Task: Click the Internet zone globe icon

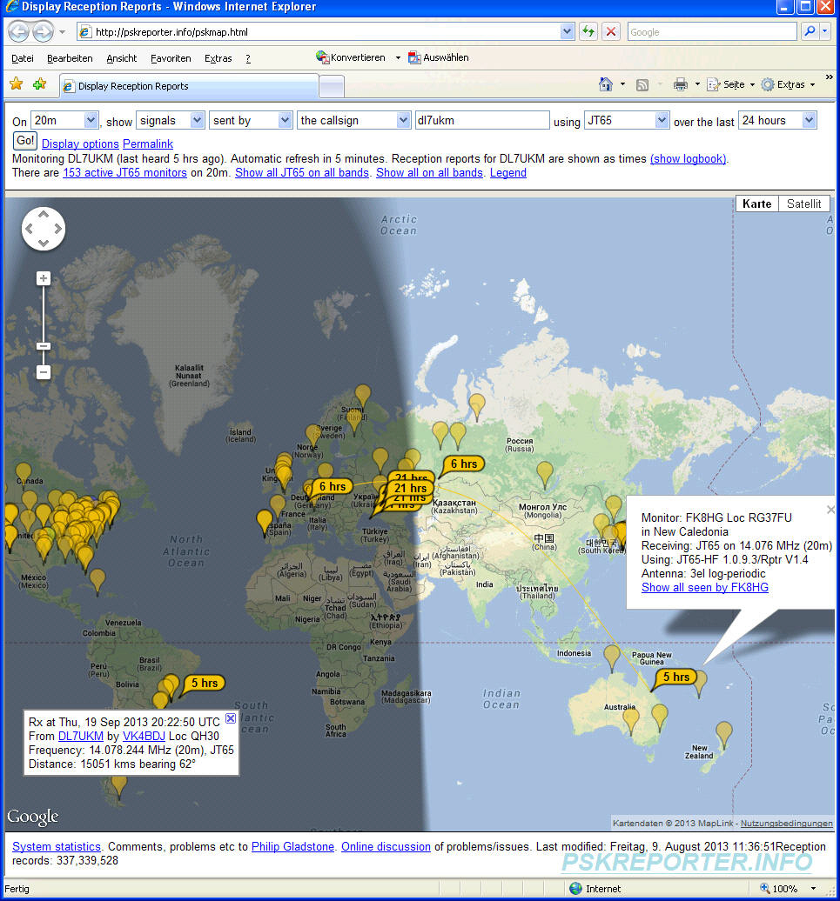Action: point(575,888)
